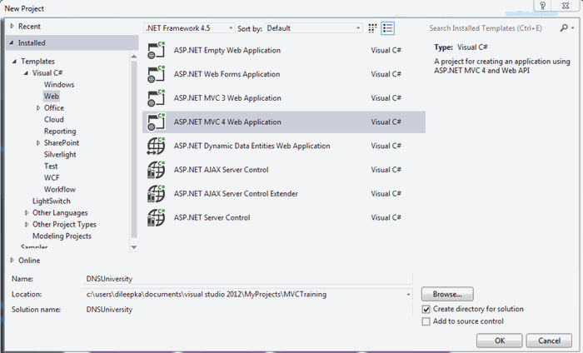The width and height of the screenshot is (583, 353).
Task: Select the Cloud template category
Action: click(x=54, y=120)
